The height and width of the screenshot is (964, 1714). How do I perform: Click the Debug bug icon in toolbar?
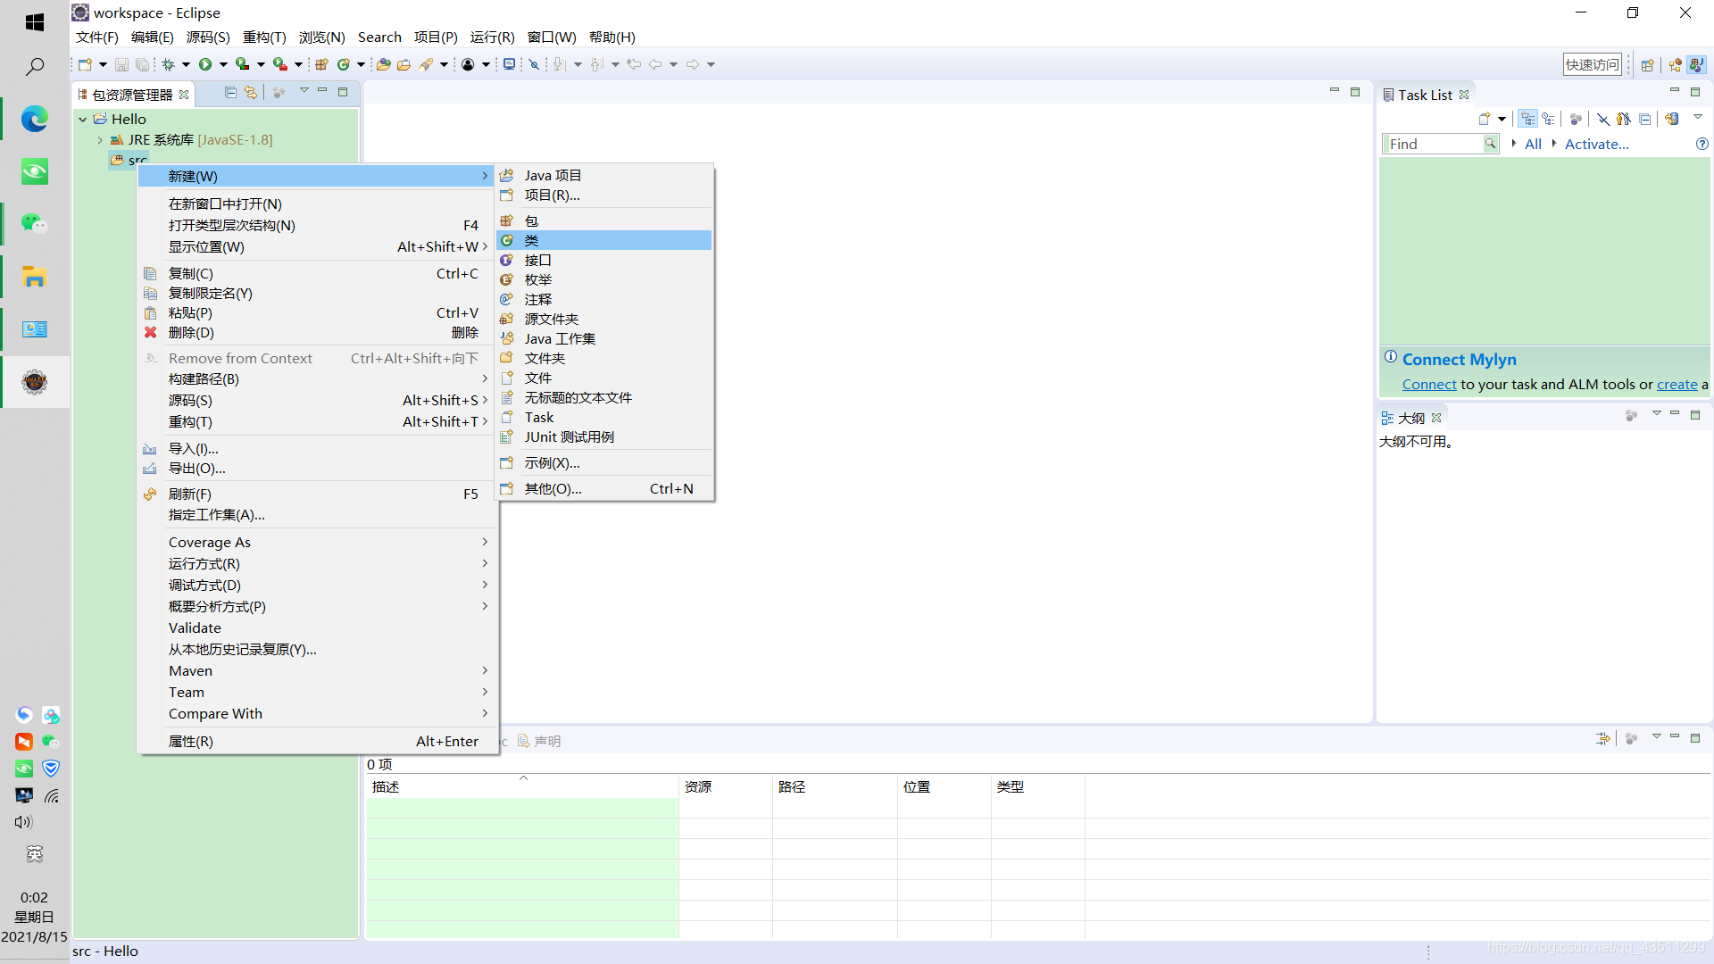[x=168, y=64]
